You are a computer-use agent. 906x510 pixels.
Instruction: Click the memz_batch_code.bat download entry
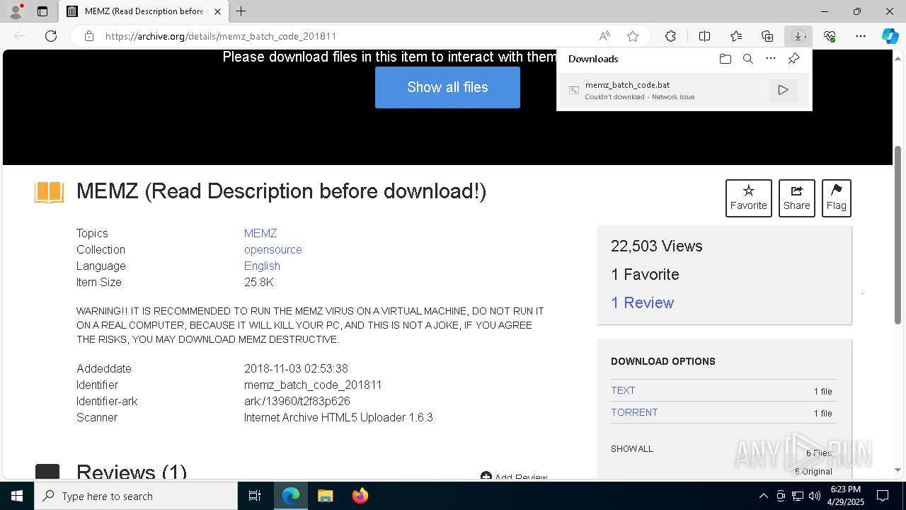pyautogui.click(x=684, y=90)
